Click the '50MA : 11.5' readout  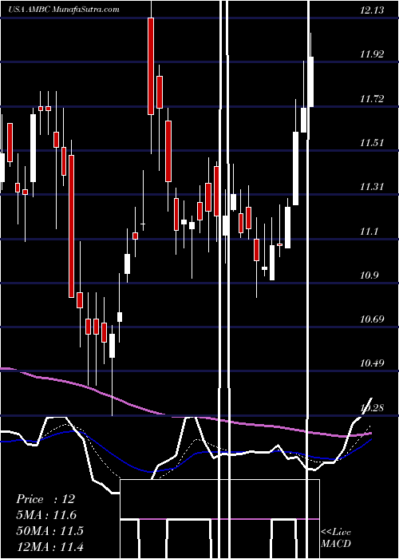tap(49, 530)
